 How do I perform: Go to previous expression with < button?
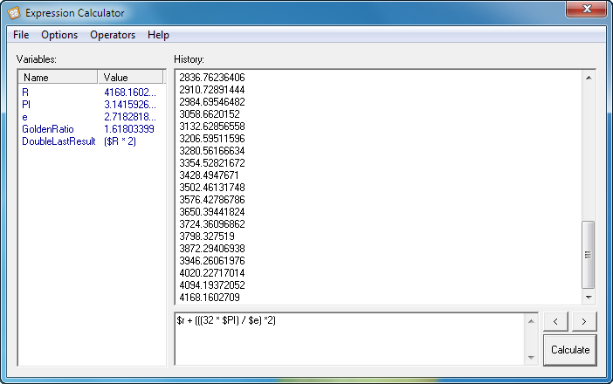tap(555, 321)
